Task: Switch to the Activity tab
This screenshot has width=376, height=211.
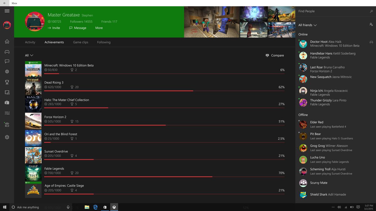Action: click(x=30, y=42)
